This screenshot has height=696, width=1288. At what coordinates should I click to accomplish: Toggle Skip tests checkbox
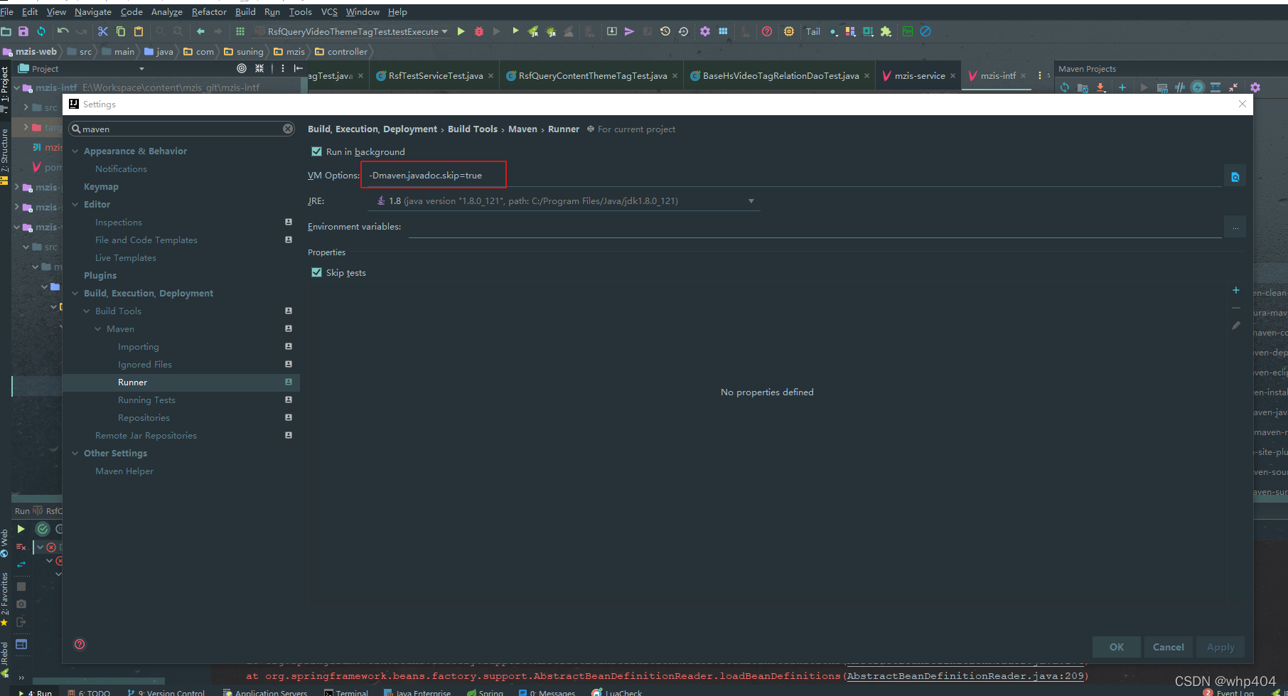(x=317, y=272)
